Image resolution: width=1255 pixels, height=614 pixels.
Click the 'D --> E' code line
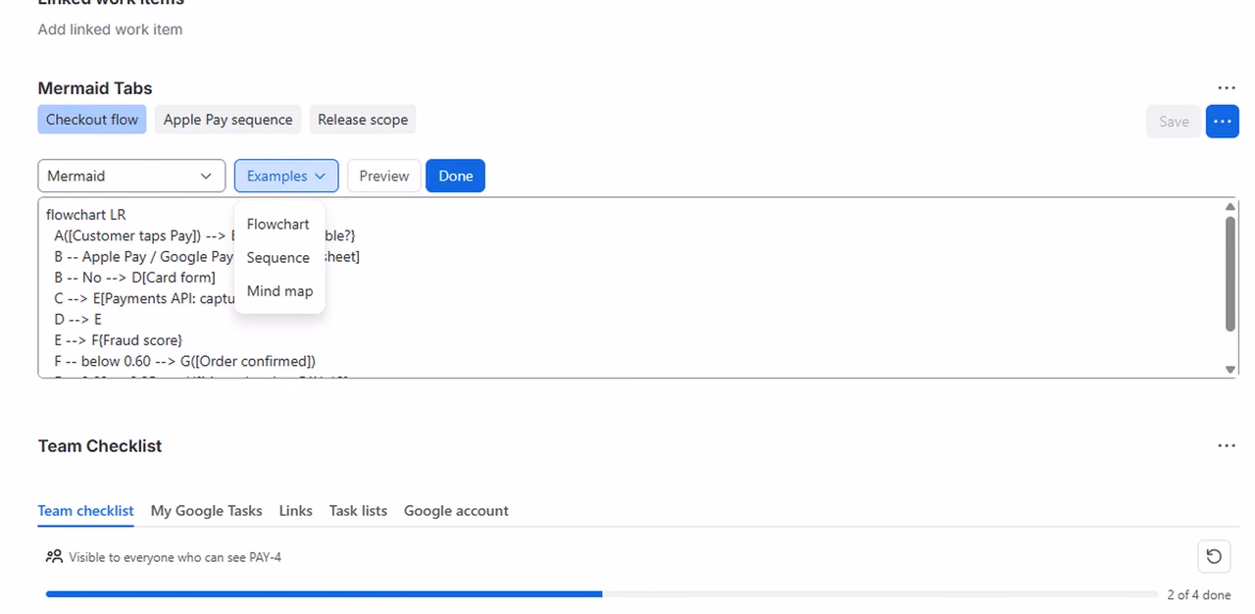78,319
